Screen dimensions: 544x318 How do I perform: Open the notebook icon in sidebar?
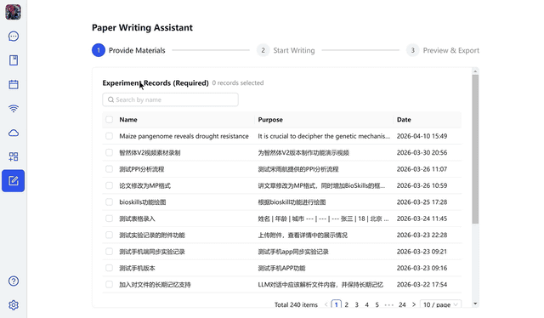pyautogui.click(x=14, y=60)
